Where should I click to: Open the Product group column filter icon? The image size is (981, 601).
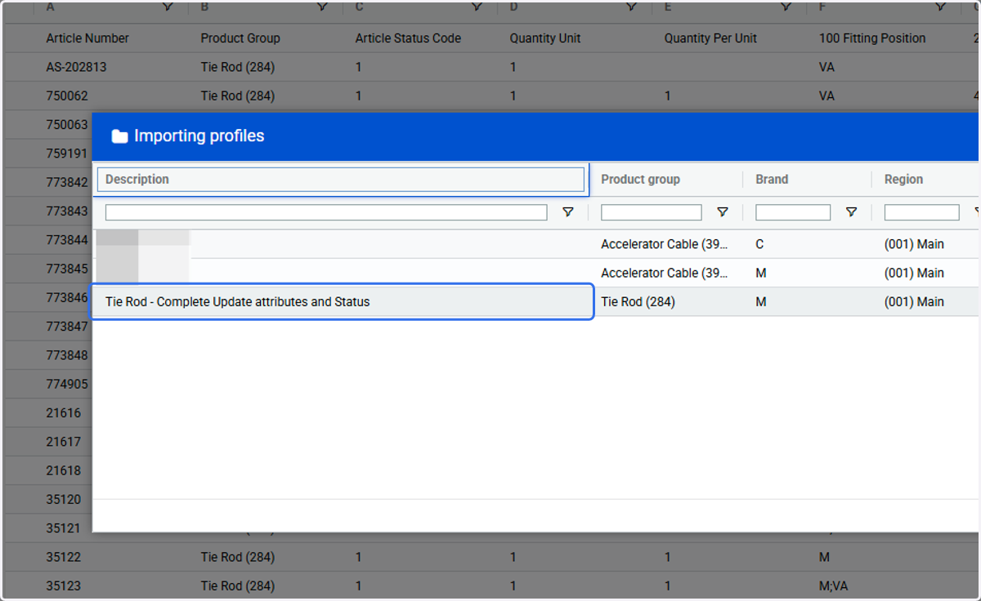coord(723,212)
